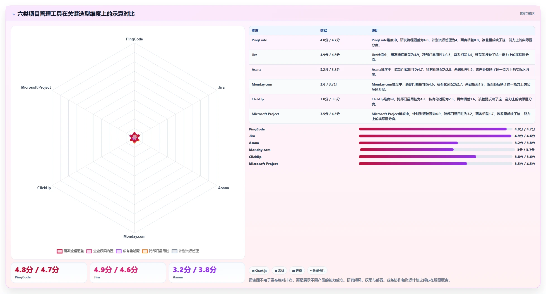Click the Monday.com axis label on the radar
This screenshot has height=294, width=546.
[134, 237]
